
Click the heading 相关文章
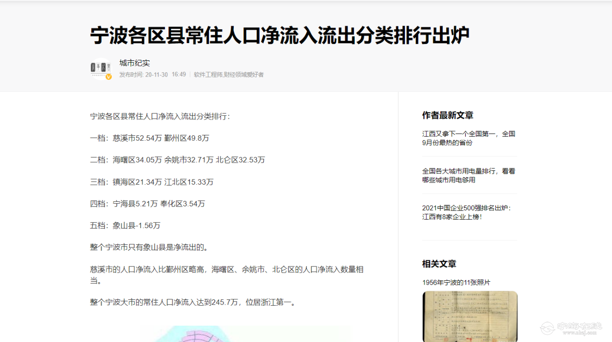[x=439, y=264]
